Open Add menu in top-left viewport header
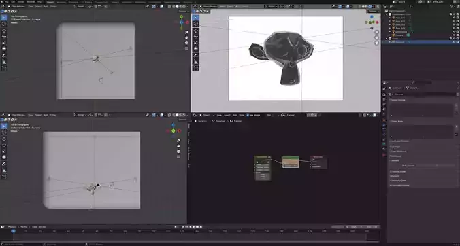The height and width of the screenshot is (246, 460). pyautogui.click(x=46, y=6)
